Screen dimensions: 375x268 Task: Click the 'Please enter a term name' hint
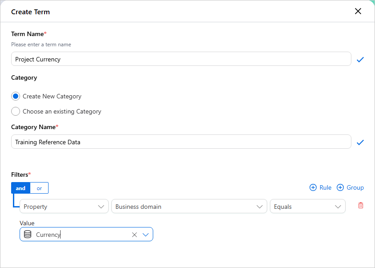(x=41, y=45)
